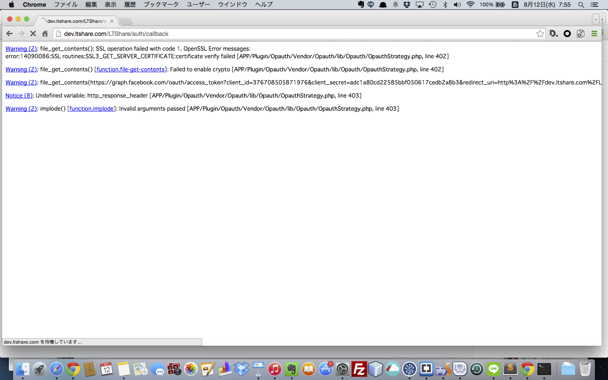The width and height of the screenshot is (608, 380).
Task: Click the copy-pages extension icon
Action: coord(581,34)
